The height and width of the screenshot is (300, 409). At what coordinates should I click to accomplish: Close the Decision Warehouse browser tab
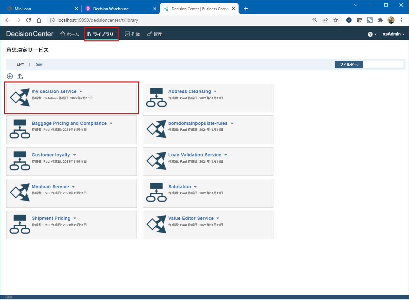pos(155,9)
